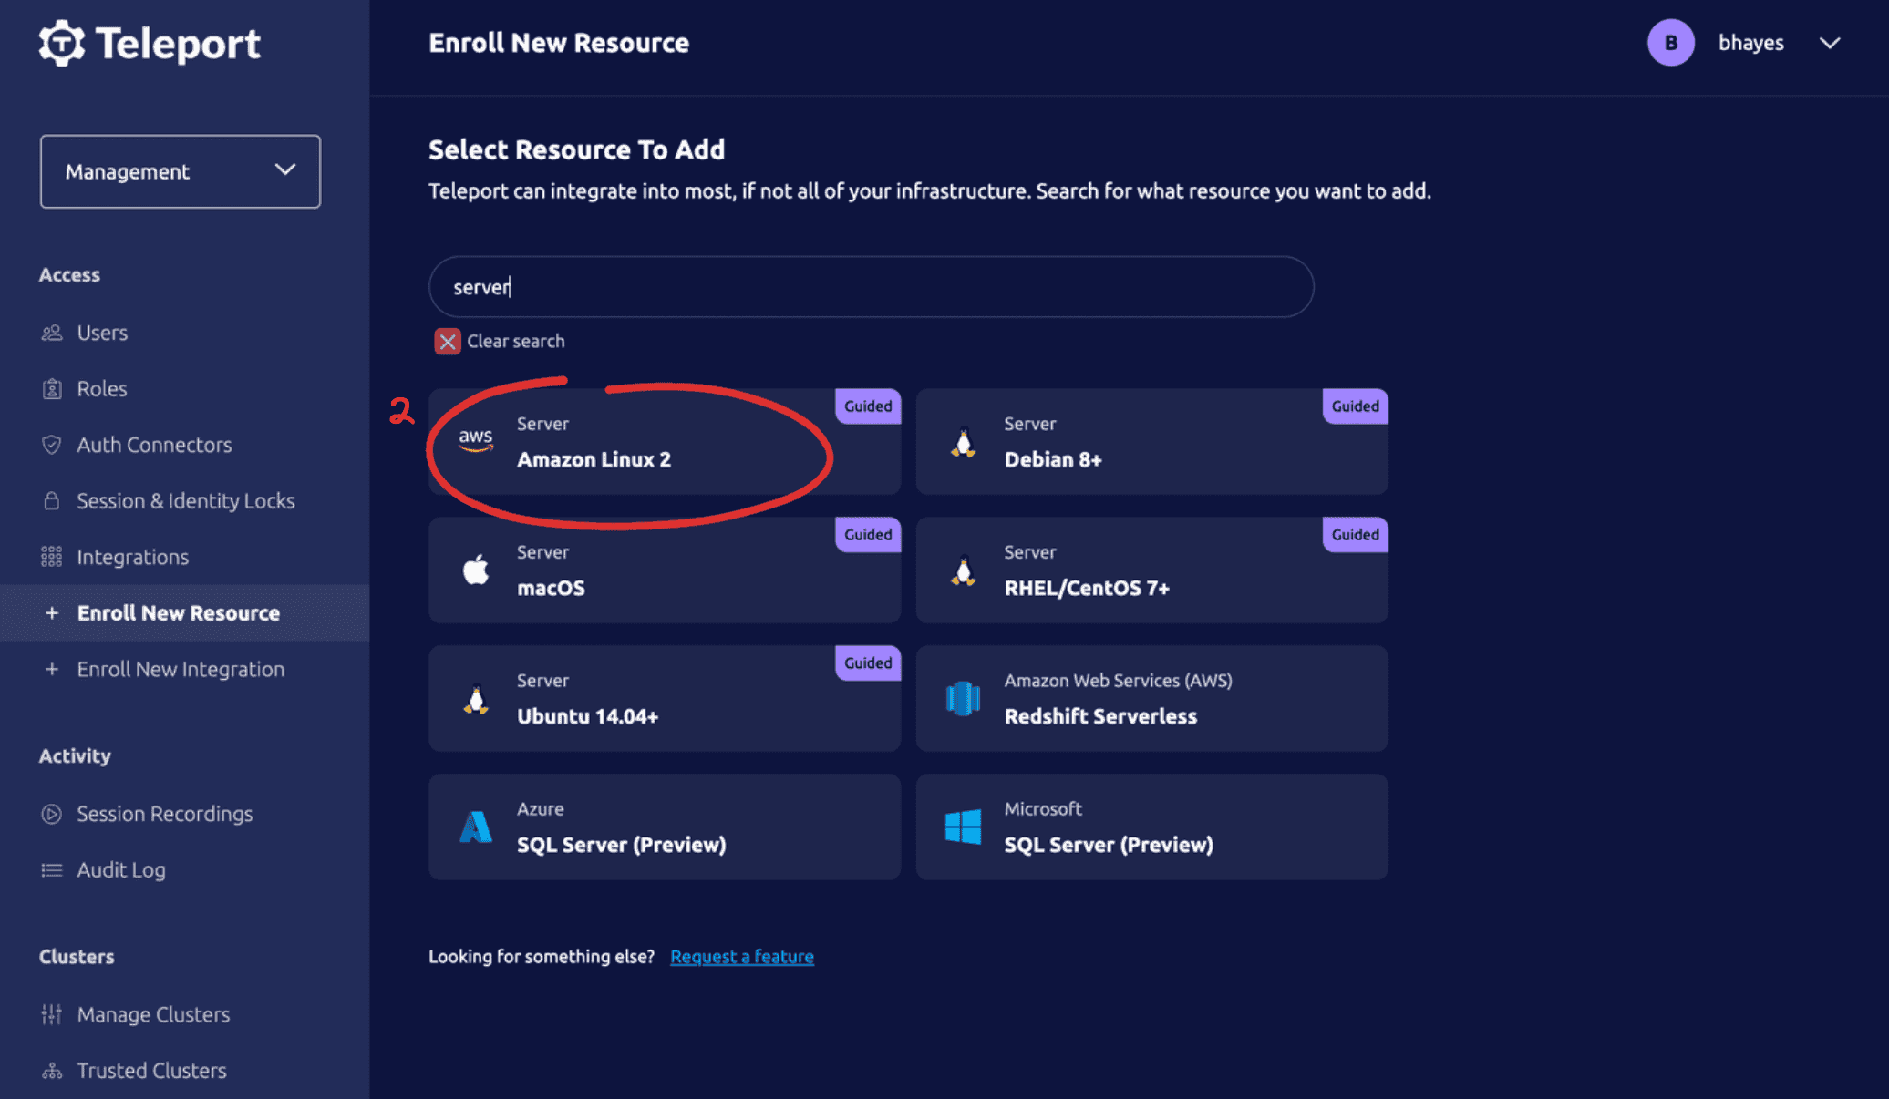This screenshot has width=1889, height=1099.
Task: Click the Enroll New Resource page heading
Action: (x=559, y=43)
